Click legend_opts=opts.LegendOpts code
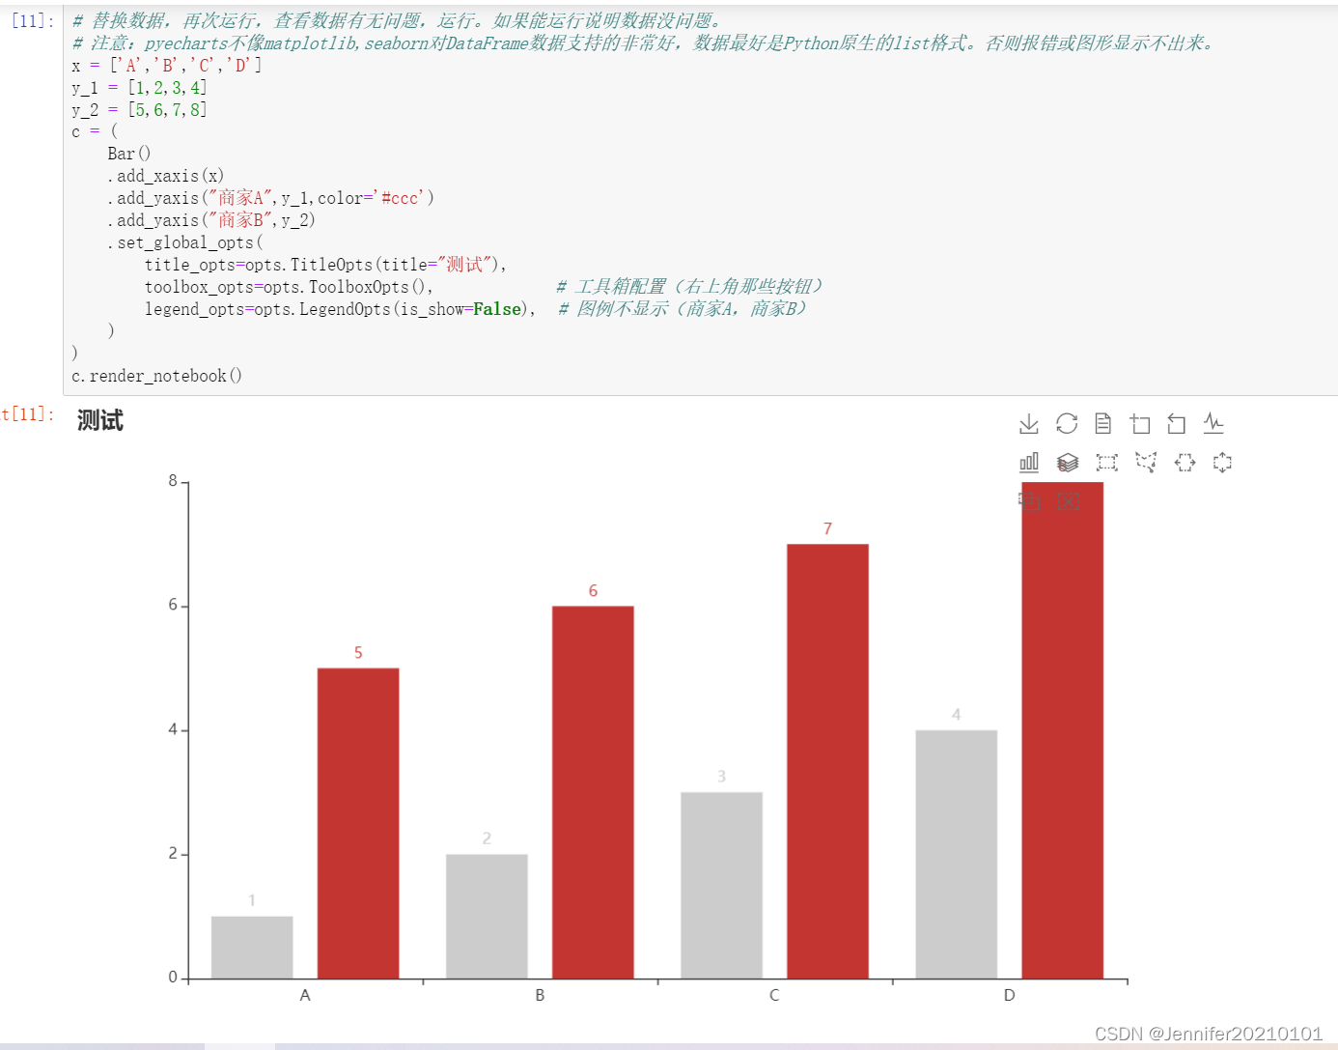The image size is (1338, 1050). pos(340,309)
